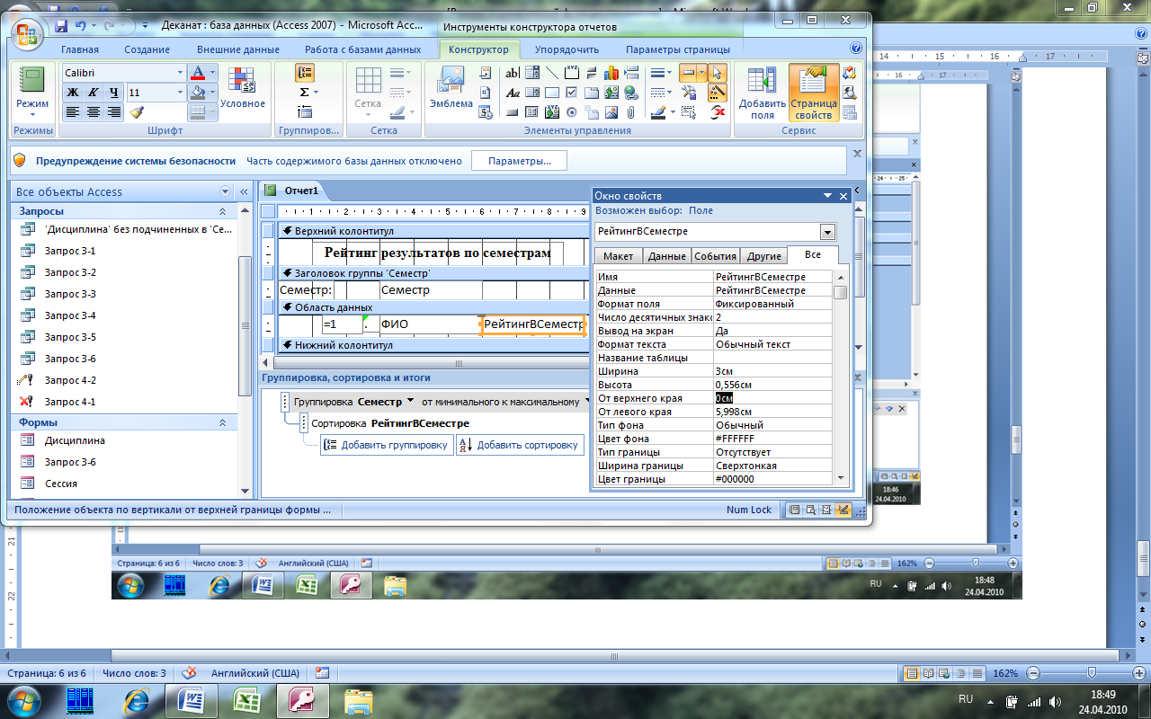The image size is (1151, 719).
Task: Collapse the Запросы group
Action: point(223,211)
